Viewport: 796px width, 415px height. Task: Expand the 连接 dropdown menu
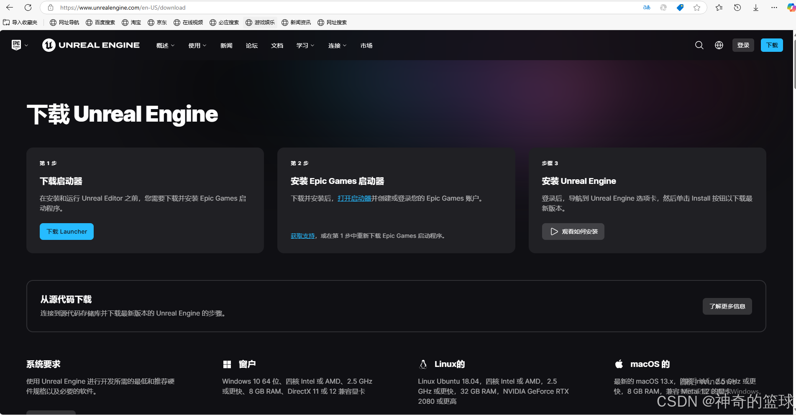point(338,46)
